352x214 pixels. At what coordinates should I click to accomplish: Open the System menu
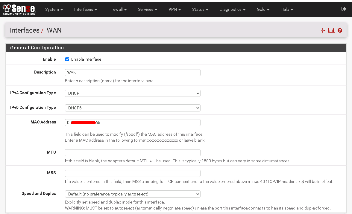pos(54,9)
